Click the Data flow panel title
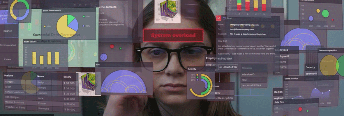This screenshot has width=344, height=116. point(279,102)
